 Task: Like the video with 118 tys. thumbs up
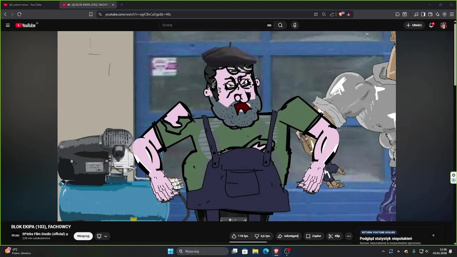(x=240, y=236)
